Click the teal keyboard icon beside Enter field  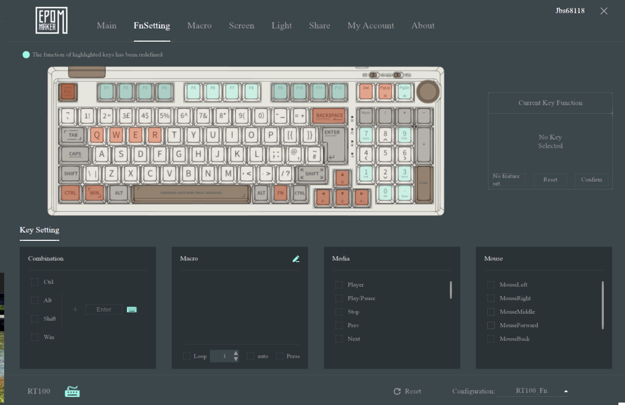point(132,310)
